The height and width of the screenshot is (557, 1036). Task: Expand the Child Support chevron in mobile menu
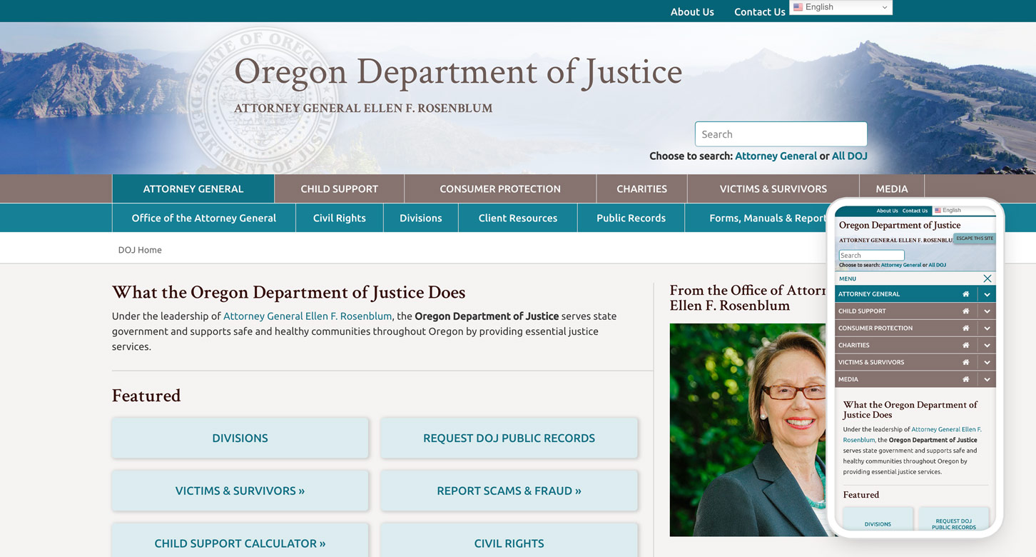(x=987, y=311)
